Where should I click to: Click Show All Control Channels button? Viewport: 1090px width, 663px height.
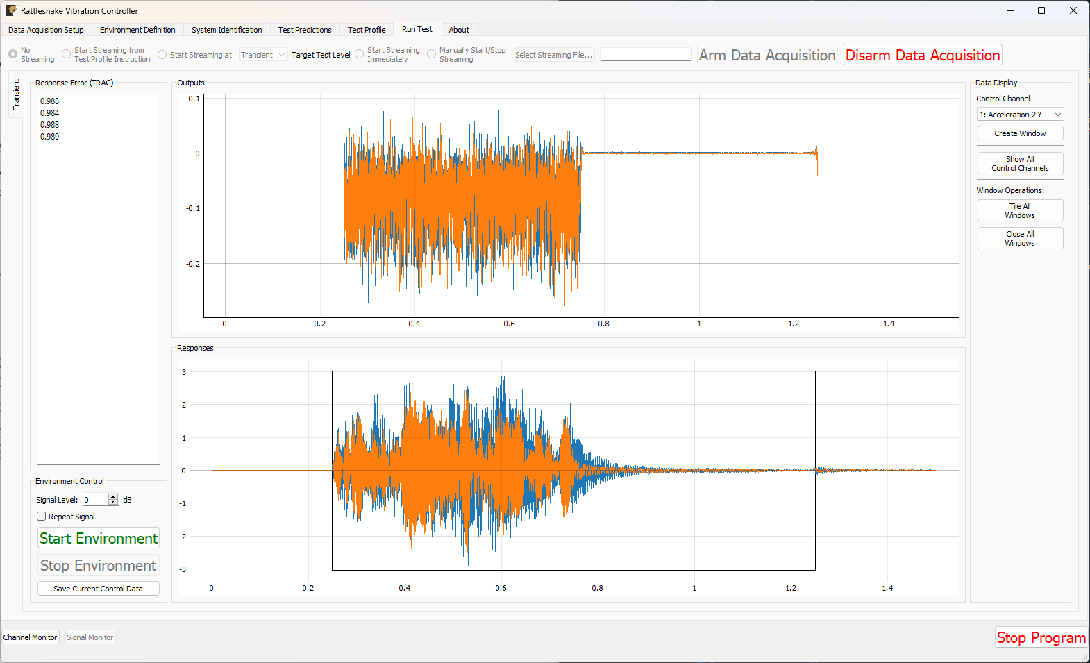1021,163
